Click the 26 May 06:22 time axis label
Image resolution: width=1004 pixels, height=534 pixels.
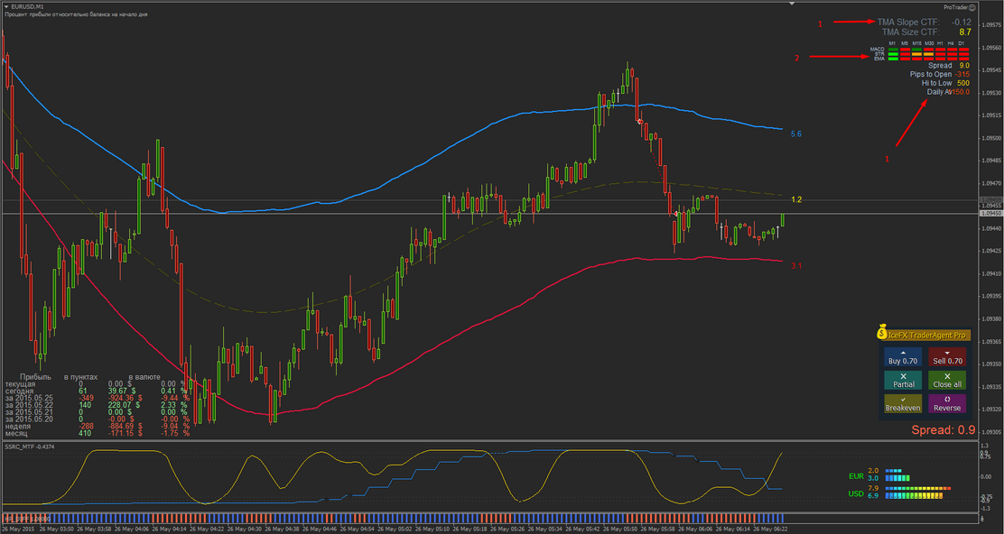(x=769, y=529)
